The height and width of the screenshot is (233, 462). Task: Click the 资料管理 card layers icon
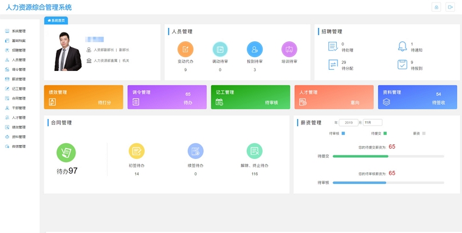click(386, 102)
